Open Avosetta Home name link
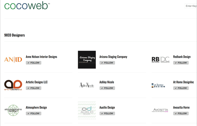Image resolution: width=197 pixels, height=126 pixels. tap(181, 107)
